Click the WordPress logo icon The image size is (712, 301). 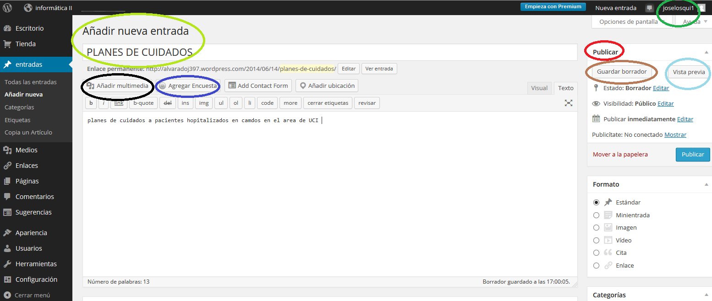pyautogui.click(x=7, y=8)
